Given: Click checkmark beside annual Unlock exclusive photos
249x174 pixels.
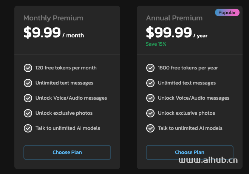Looking at the screenshot, I should [150, 113].
